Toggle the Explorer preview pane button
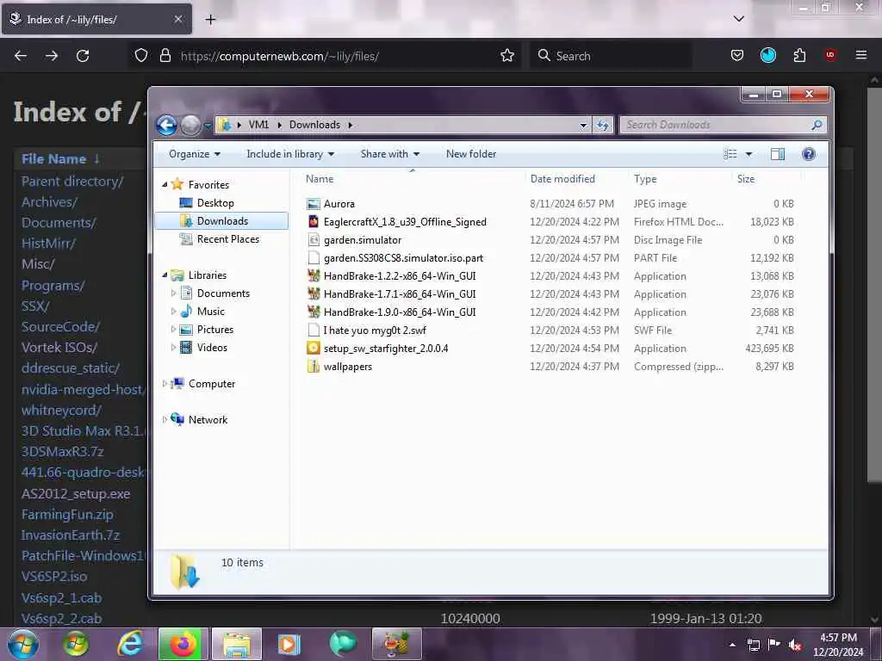 click(x=778, y=154)
